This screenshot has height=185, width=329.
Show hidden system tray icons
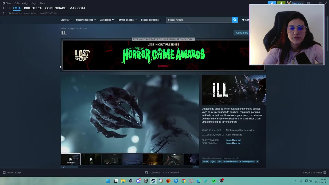(x=296, y=181)
